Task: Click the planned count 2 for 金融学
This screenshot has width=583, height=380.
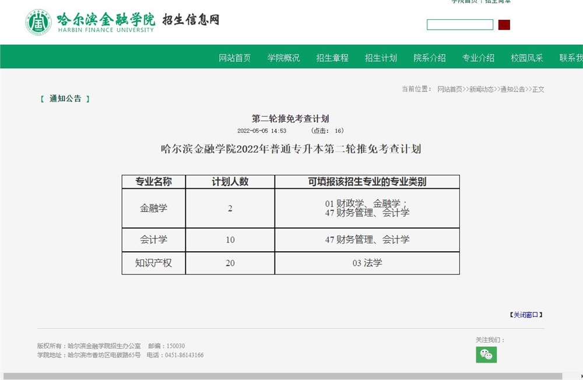Action: click(x=230, y=208)
